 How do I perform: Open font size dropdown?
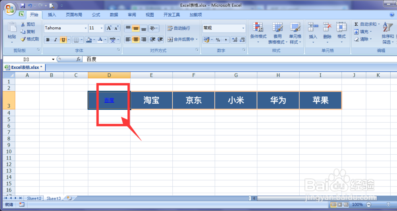[x=102, y=28]
